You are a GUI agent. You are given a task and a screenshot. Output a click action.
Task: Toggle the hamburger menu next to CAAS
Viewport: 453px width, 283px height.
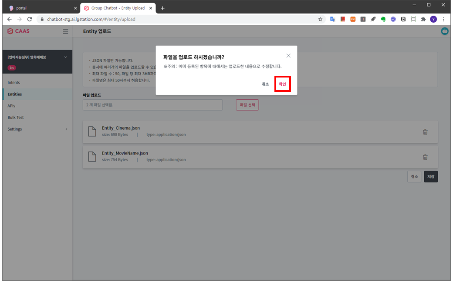click(x=65, y=31)
